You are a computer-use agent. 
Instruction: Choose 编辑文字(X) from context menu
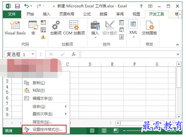coord(46,98)
